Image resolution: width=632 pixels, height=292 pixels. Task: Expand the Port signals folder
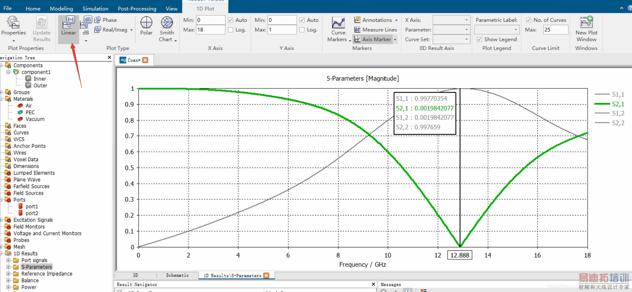(8, 260)
